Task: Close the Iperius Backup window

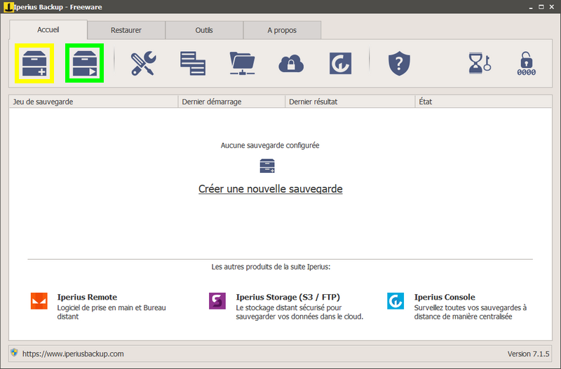Action: (x=551, y=7)
